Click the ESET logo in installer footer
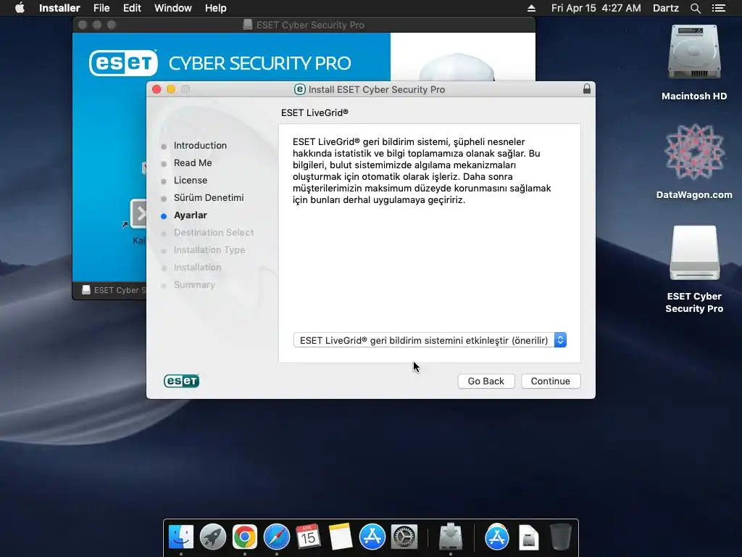Screen dimensions: 742x557 click(182, 381)
